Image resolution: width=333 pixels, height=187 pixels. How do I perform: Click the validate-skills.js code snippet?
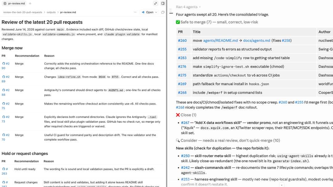pos(17,34)
